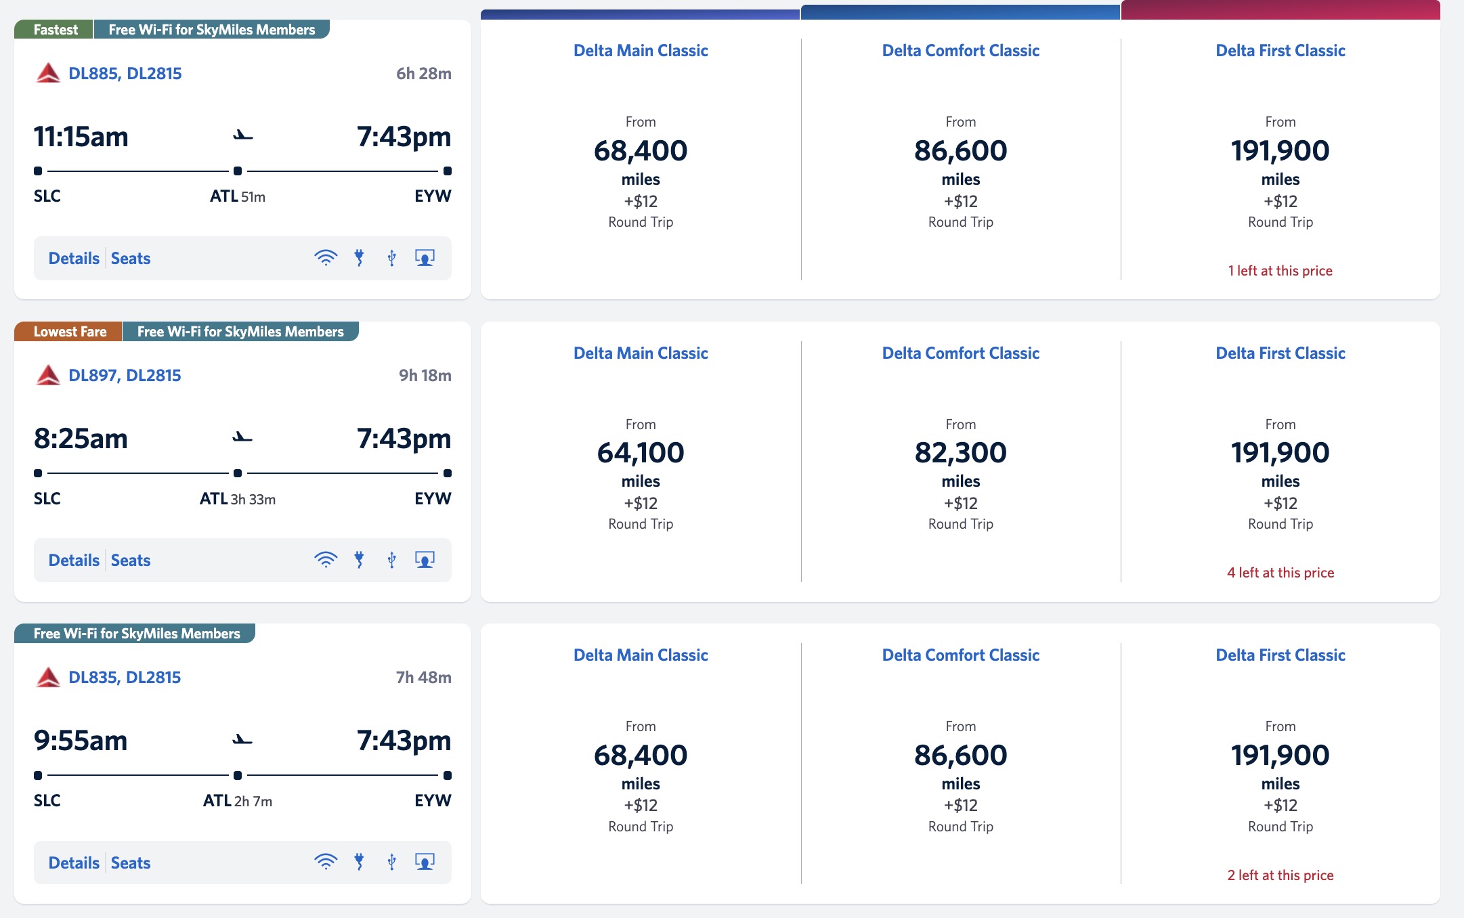Select 191,900 miles First Classic with 1 left
This screenshot has width=1464, height=918.
coord(1280,173)
